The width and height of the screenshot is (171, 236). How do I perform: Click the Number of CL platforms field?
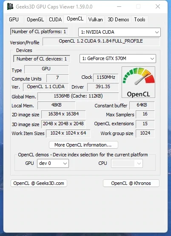coord(39,32)
